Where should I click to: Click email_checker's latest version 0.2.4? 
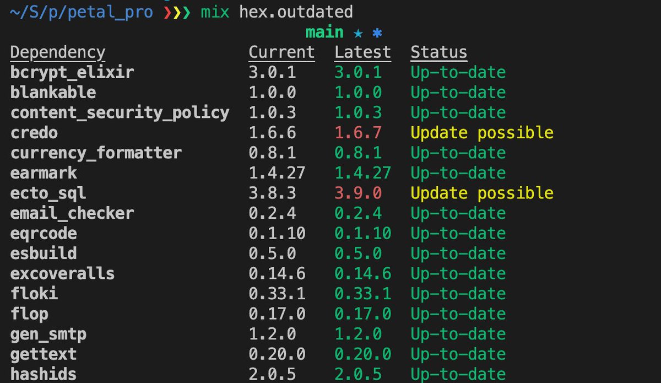(358, 213)
